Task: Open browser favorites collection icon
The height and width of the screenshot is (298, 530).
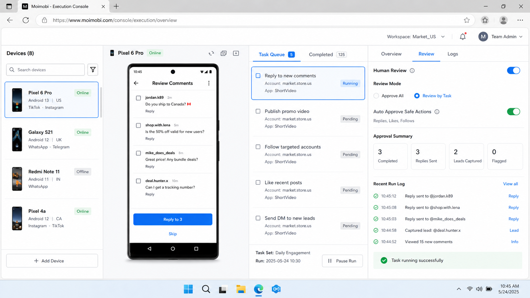Action: (x=485, y=20)
